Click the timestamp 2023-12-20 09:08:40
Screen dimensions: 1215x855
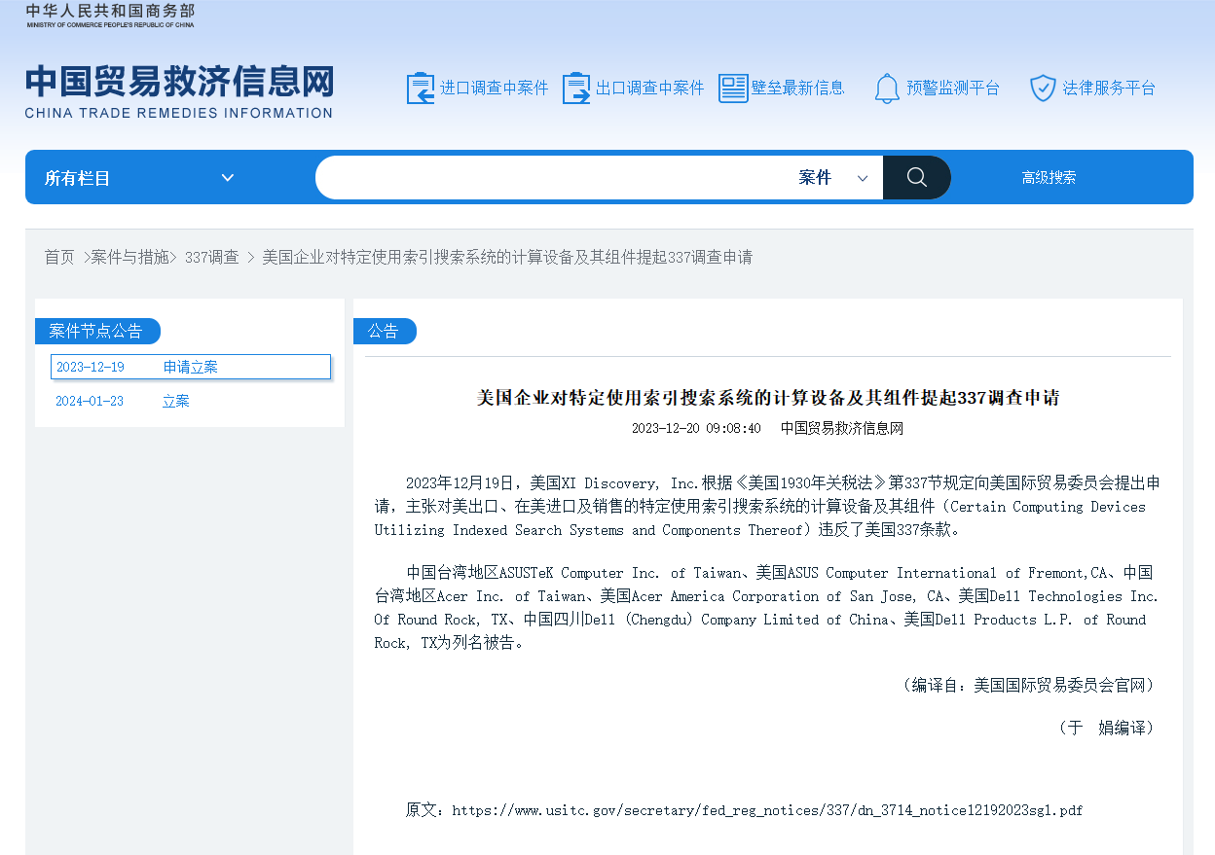click(696, 428)
